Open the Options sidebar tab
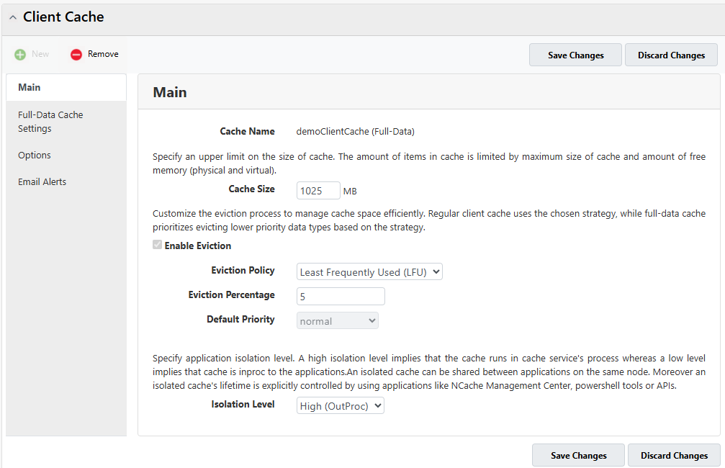This screenshot has width=725, height=468. 66,156
